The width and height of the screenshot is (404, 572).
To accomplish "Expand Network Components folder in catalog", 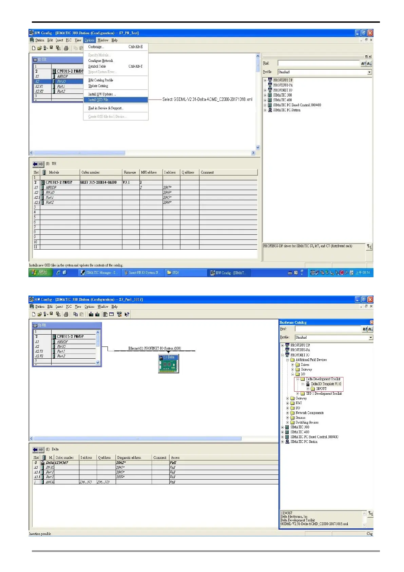I will tap(287, 413).
